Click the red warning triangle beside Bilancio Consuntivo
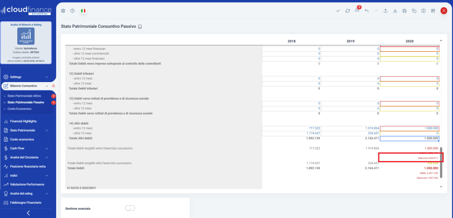The image size is (453, 218). (x=54, y=86)
